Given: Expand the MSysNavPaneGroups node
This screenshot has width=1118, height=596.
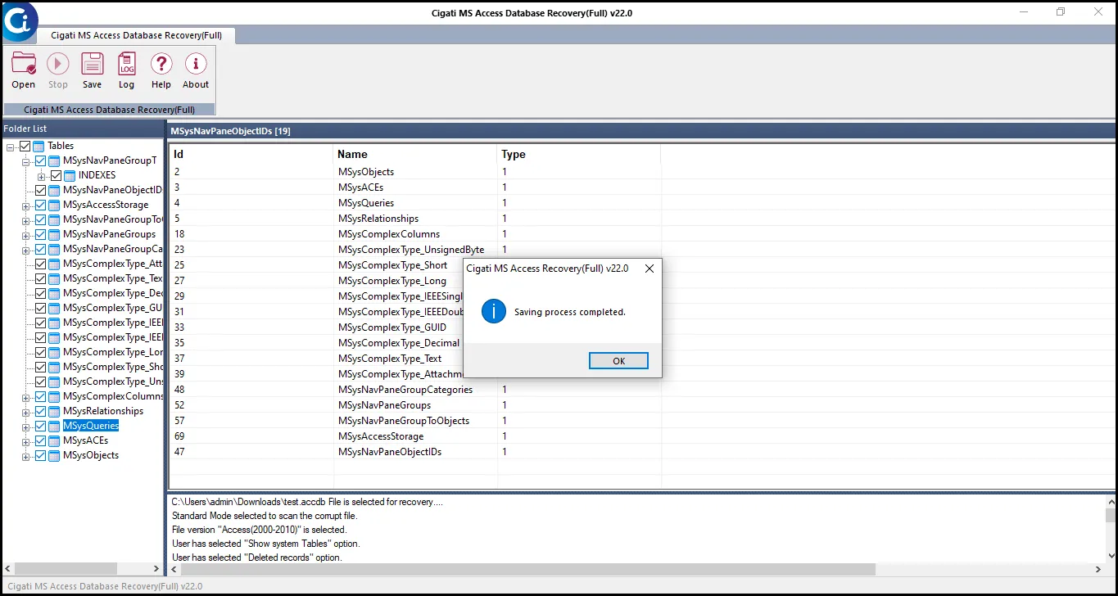Looking at the screenshot, I should point(25,235).
